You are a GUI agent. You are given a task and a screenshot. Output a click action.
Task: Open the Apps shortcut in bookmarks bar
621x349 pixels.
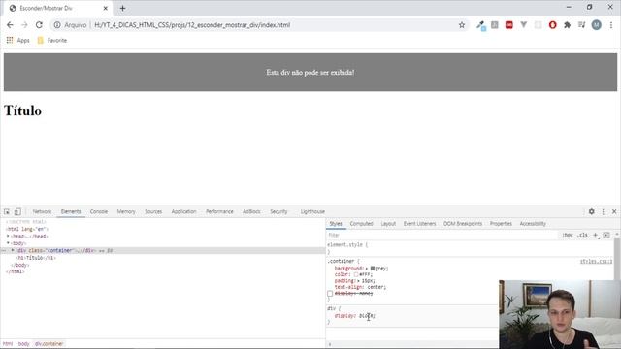click(x=17, y=40)
